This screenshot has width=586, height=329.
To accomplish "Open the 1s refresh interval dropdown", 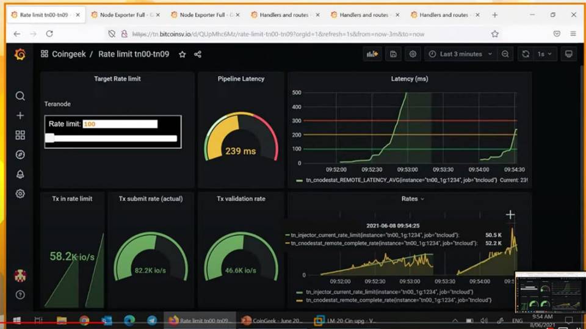I will [x=544, y=54].
